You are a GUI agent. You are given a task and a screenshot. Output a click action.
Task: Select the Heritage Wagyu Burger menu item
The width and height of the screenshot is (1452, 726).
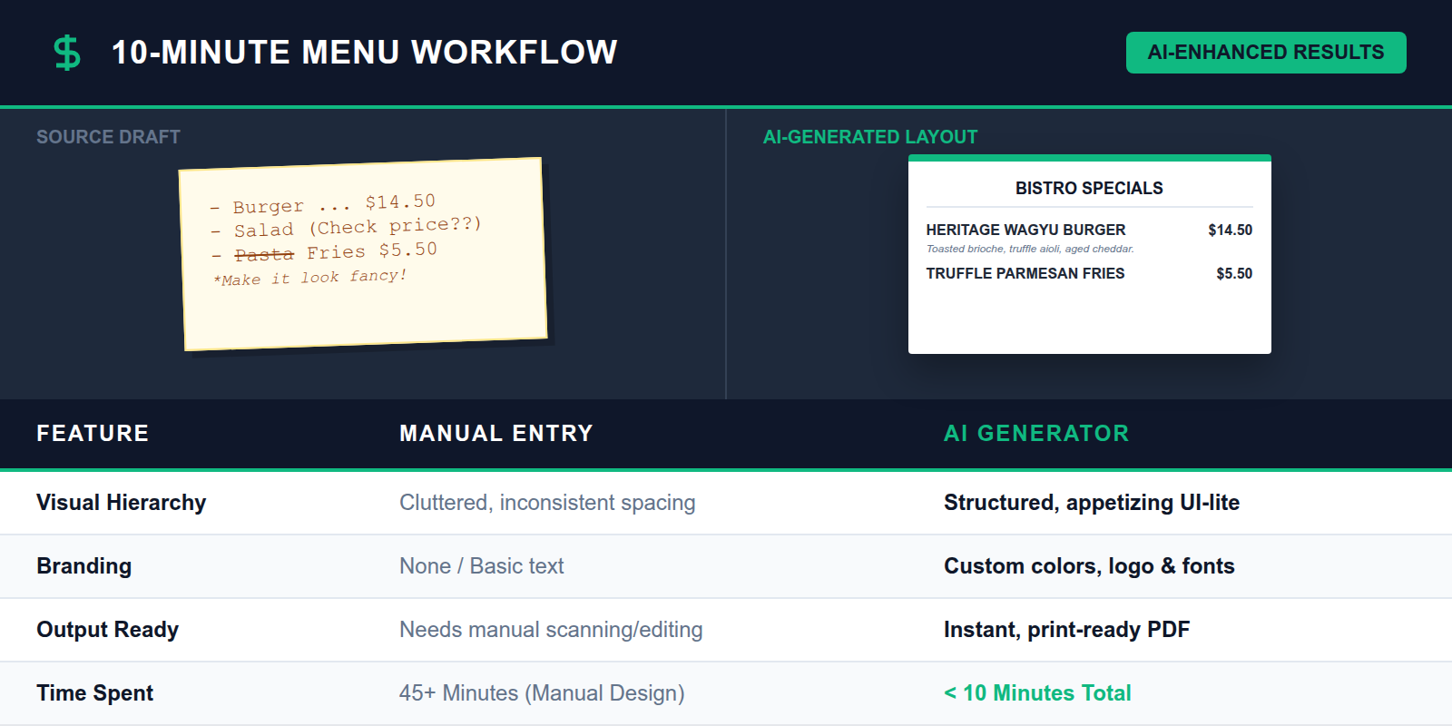pyautogui.click(x=1025, y=231)
